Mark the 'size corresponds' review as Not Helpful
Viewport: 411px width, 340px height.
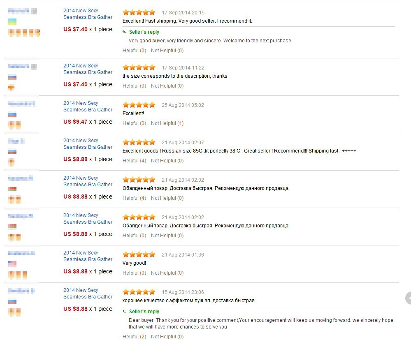pyautogui.click(x=167, y=86)
